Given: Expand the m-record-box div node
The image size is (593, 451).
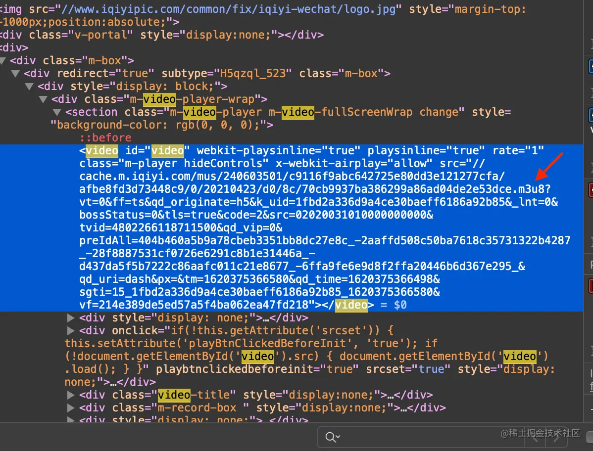Looking at the screenshot, I should coord(71,408).
